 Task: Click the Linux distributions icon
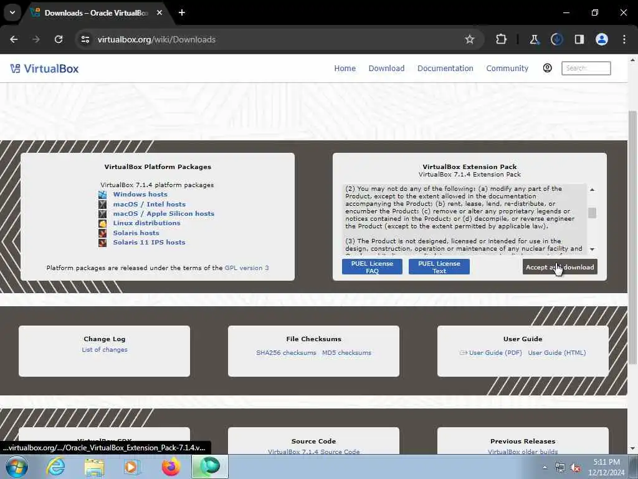click(103, 223)
